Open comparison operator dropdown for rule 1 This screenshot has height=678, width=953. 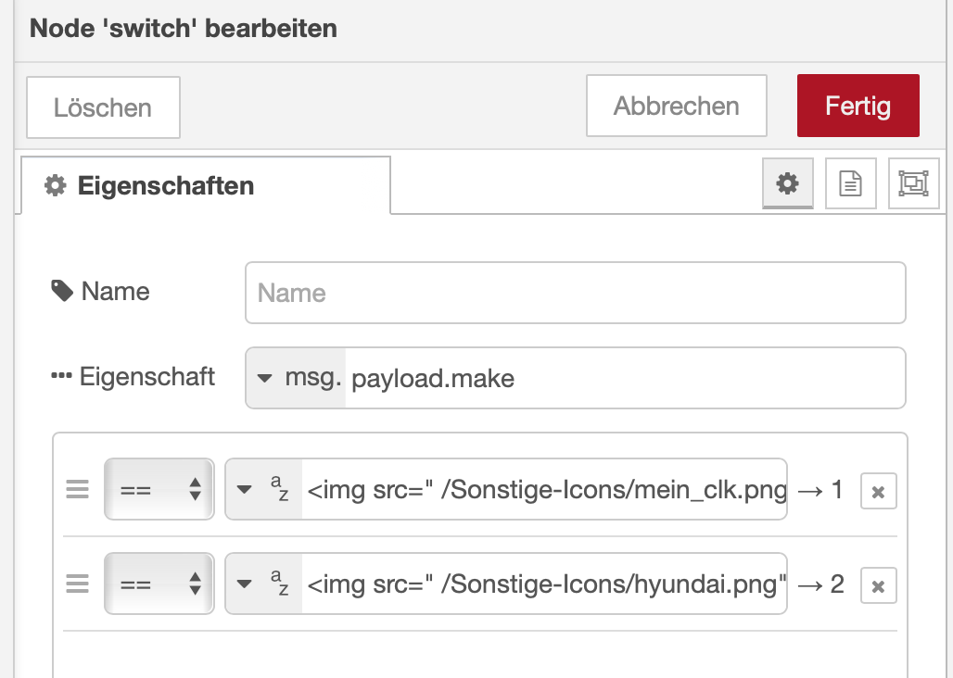159,489
